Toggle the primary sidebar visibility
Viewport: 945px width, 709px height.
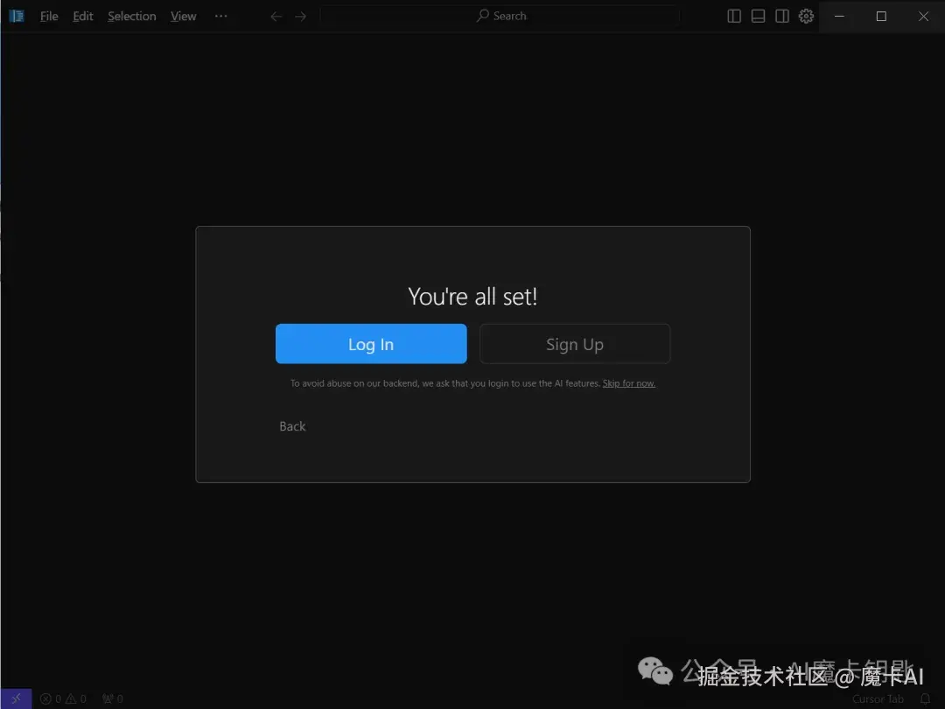[733, 16]
